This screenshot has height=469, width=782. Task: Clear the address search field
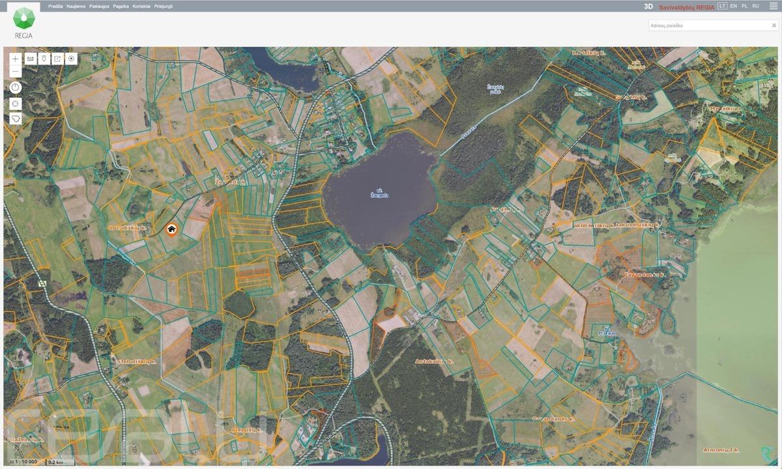[x=774, y=25]
